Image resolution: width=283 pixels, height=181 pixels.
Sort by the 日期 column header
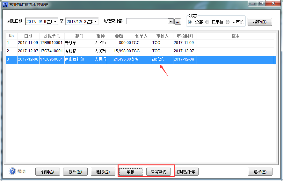pyautogui.click(x=28, y=36)
